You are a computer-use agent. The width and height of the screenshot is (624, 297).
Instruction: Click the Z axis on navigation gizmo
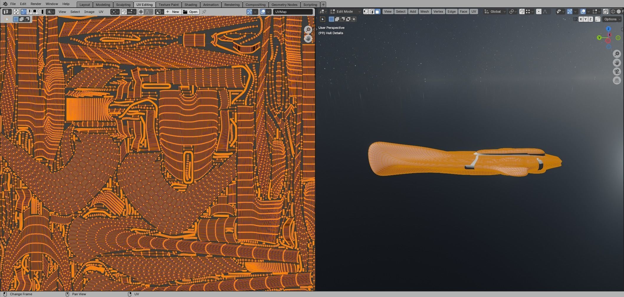pyautogui.click(x=608, y=29)
